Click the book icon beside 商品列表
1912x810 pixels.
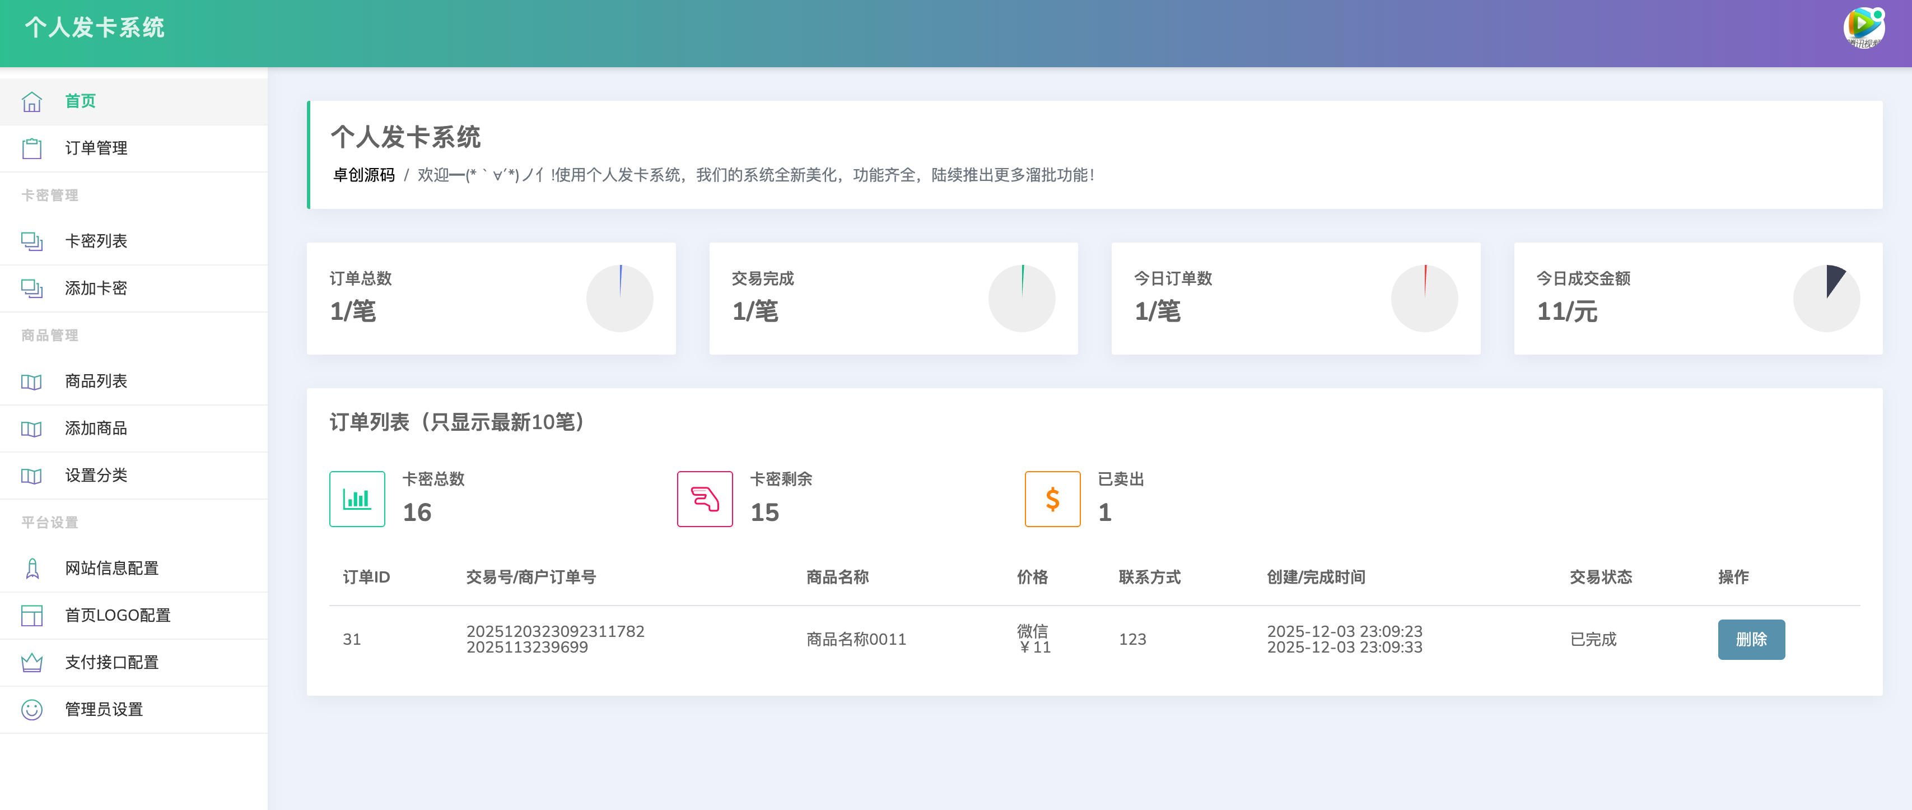point(31,381)
